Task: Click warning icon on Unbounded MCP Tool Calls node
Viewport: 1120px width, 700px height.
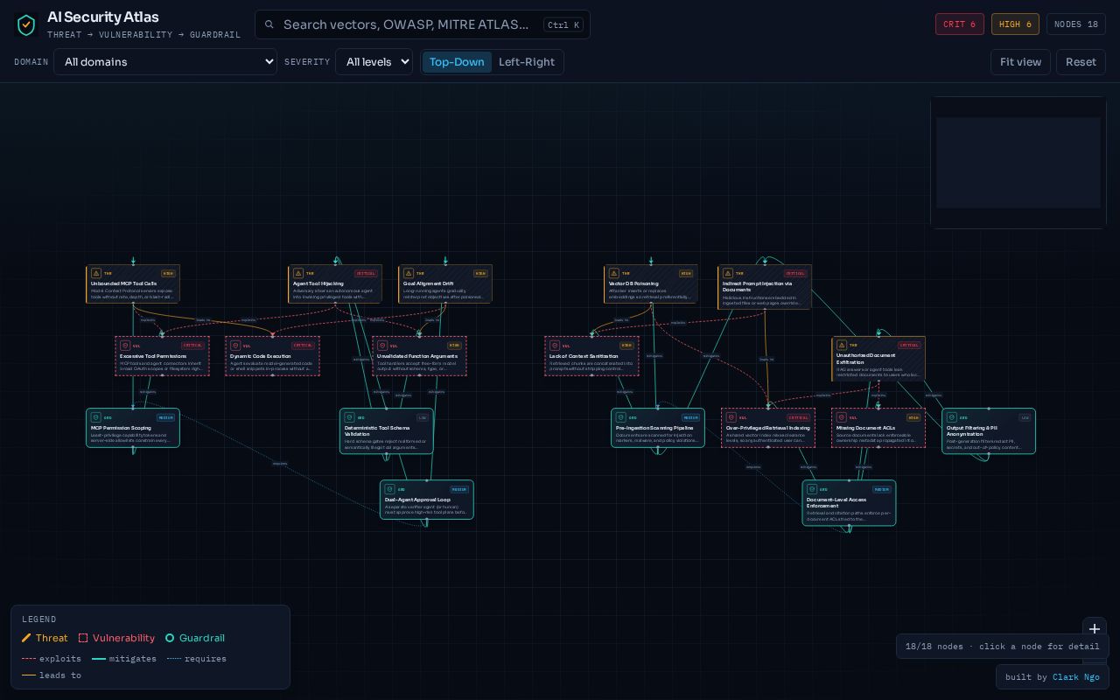Action: 96,273
